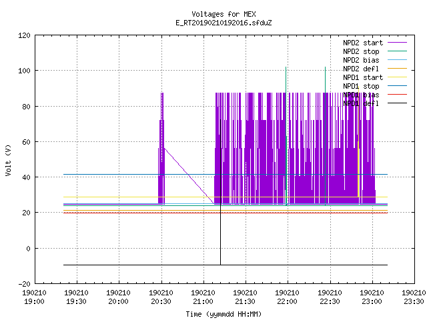This screenshot has width=427, height=320.
Task: Click the green NPD2 stop legend line sample
Action: pyautogui.click(x=397, y=51)
